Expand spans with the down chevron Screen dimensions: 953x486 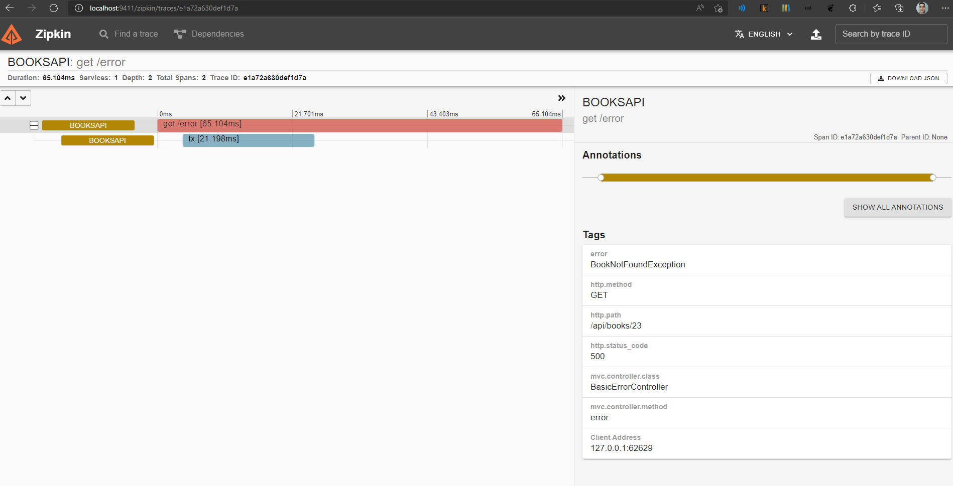click(x=23, y=98)
